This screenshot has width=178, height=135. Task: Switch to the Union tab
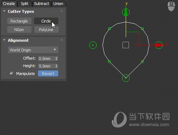pyautogui.click(x=58, y=4)
